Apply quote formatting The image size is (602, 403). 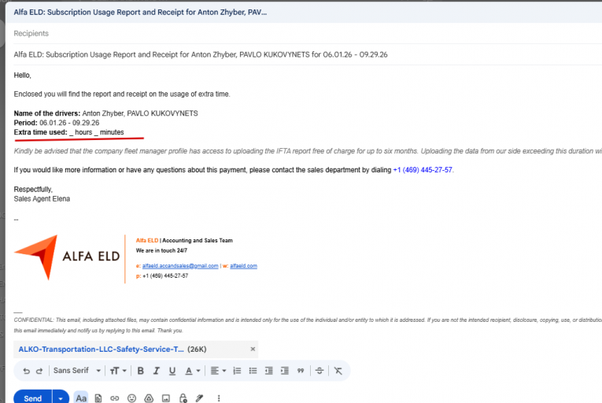point(301,371)
